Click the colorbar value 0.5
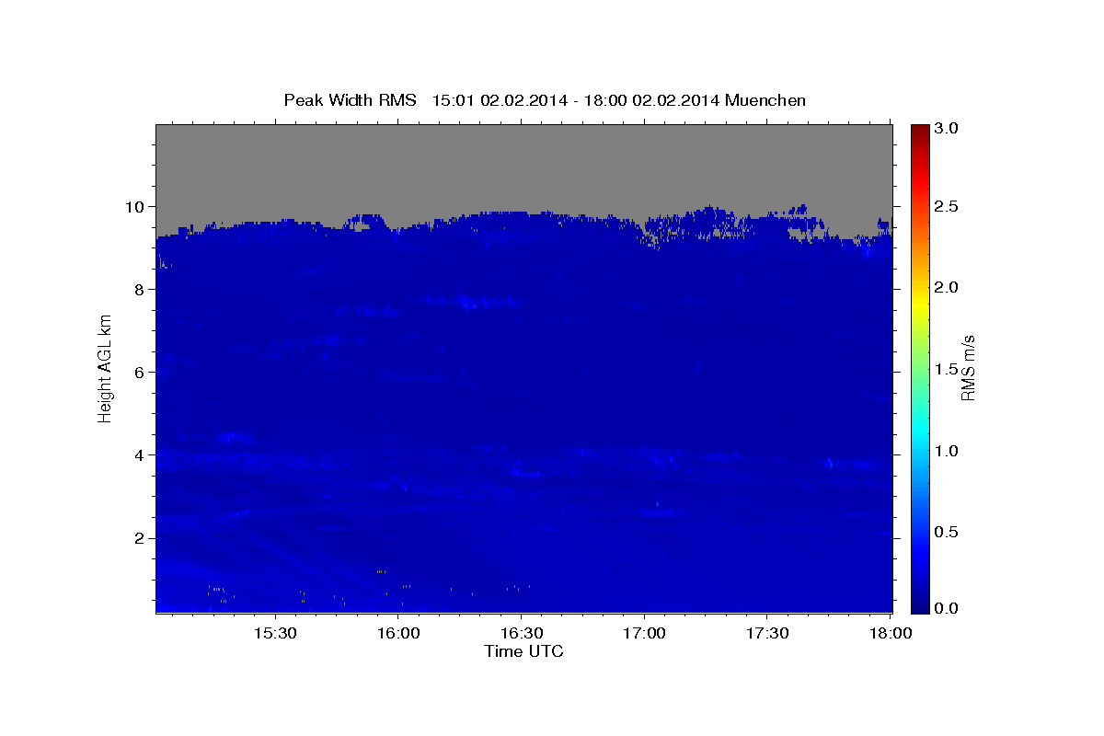The height and width of the screenshot is (736, 1104). click(948, 532)
